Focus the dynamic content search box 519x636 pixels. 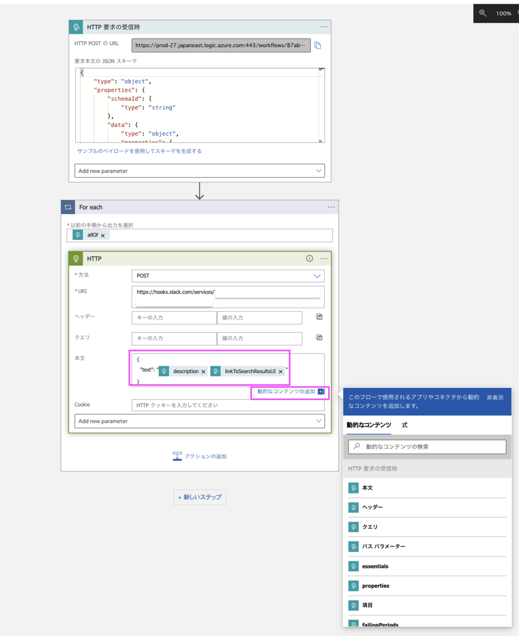click(x=427, y=446)
